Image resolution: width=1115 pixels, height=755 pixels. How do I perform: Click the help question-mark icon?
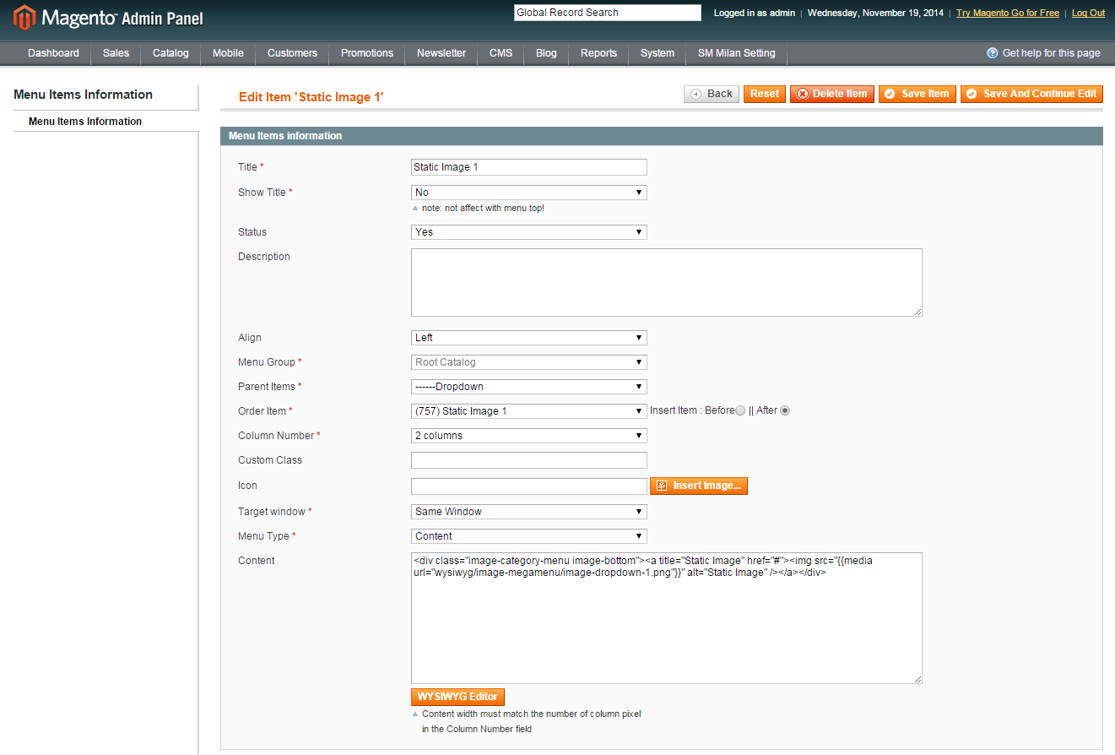point(993,53)
